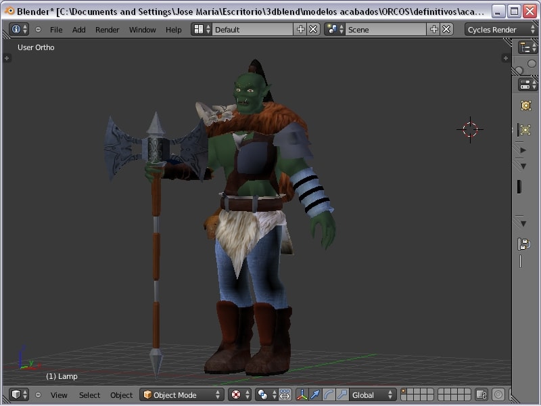This screenshot has width=541, height=406.
Task: Open the Cycles Render engine dropdown
Action: pos(500,29)
